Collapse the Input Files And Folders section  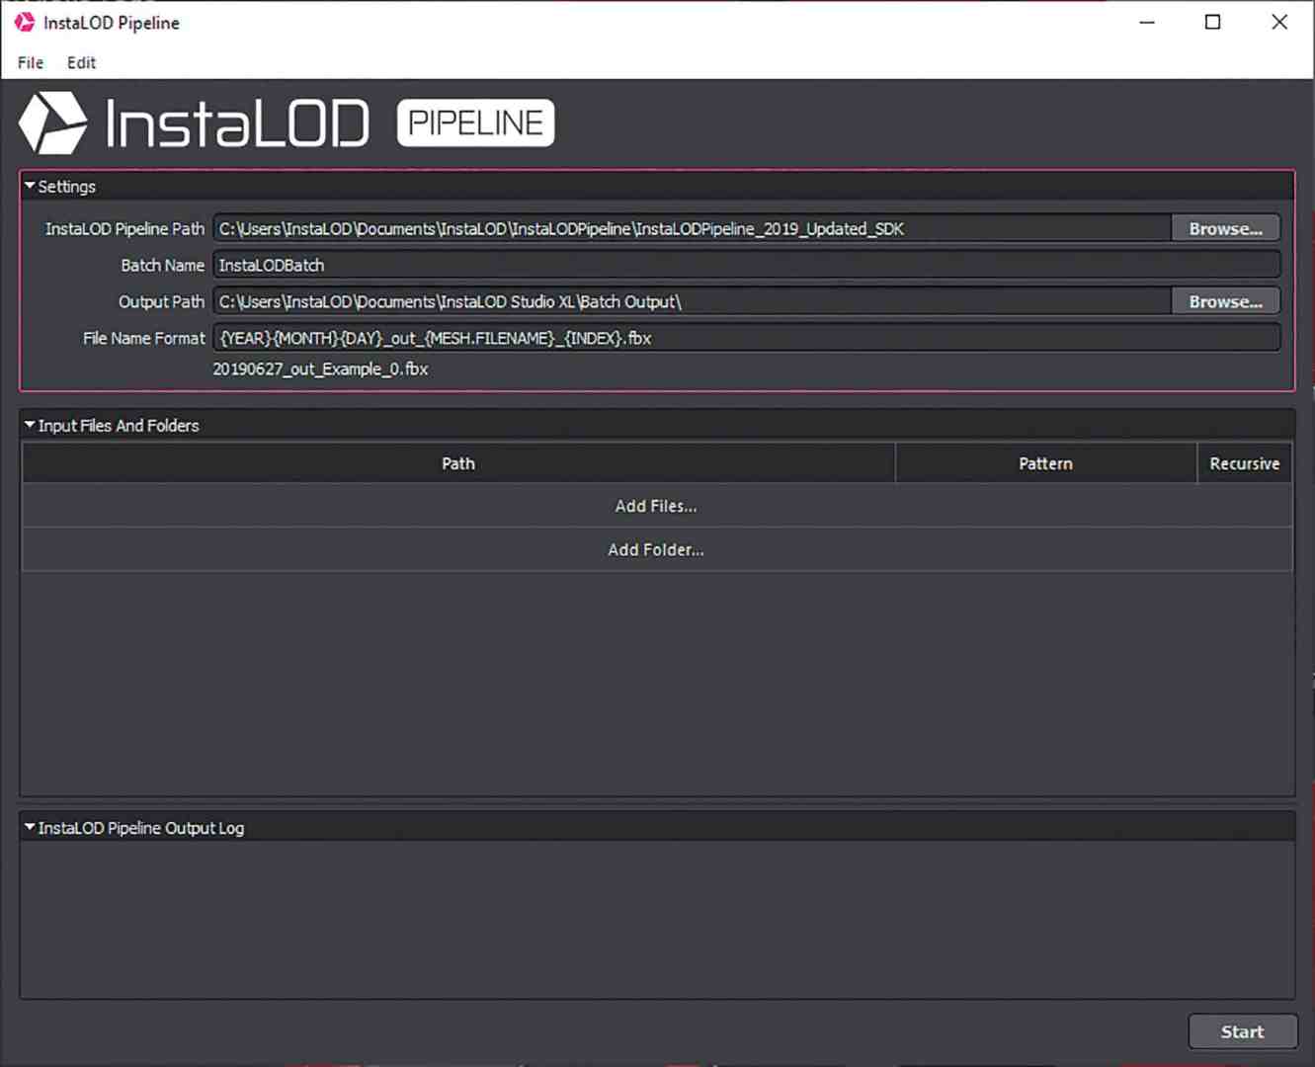coord(30,425)
